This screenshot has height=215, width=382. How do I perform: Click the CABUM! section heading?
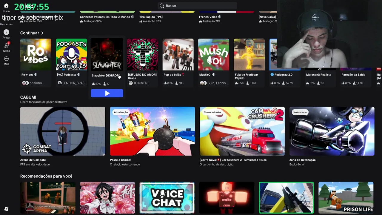pyautogui.click(x=28, y=97)
